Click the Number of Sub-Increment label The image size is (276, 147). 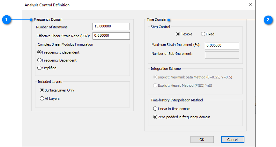click(x=172, y=54)
